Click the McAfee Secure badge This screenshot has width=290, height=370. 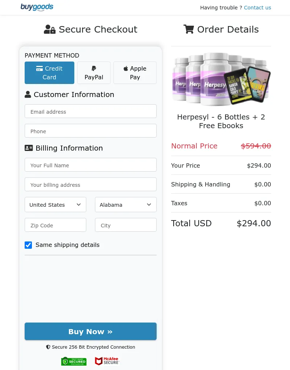[x=107, y=361]
